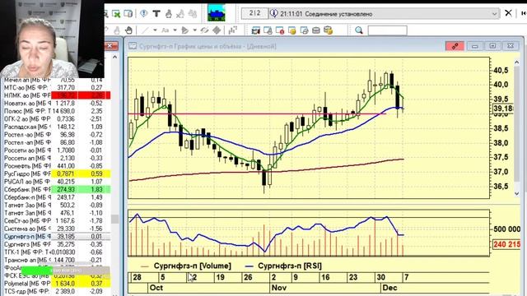Click the Сургнфгз-п [Volume] legend entry
527x296 pixels.
[x=186, y=266]
